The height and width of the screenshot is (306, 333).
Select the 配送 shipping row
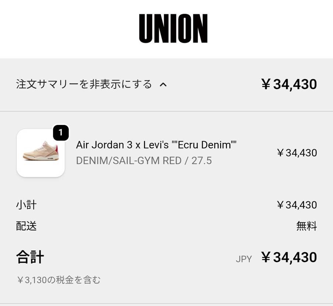pos(25,226)
